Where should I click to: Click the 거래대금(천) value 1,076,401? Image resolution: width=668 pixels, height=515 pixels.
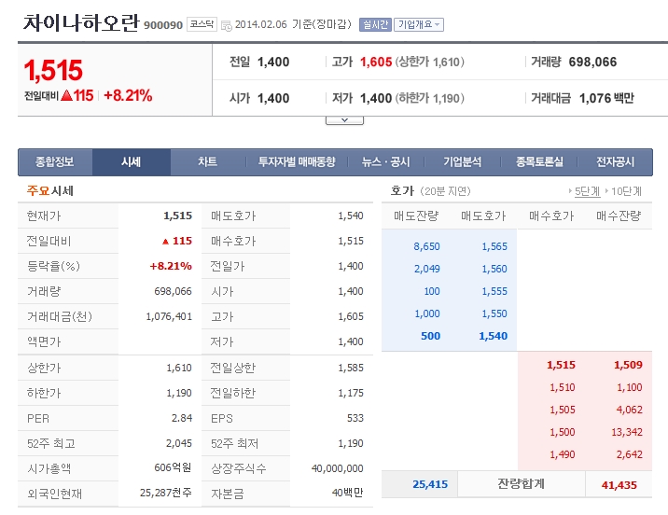click(169, 316)
